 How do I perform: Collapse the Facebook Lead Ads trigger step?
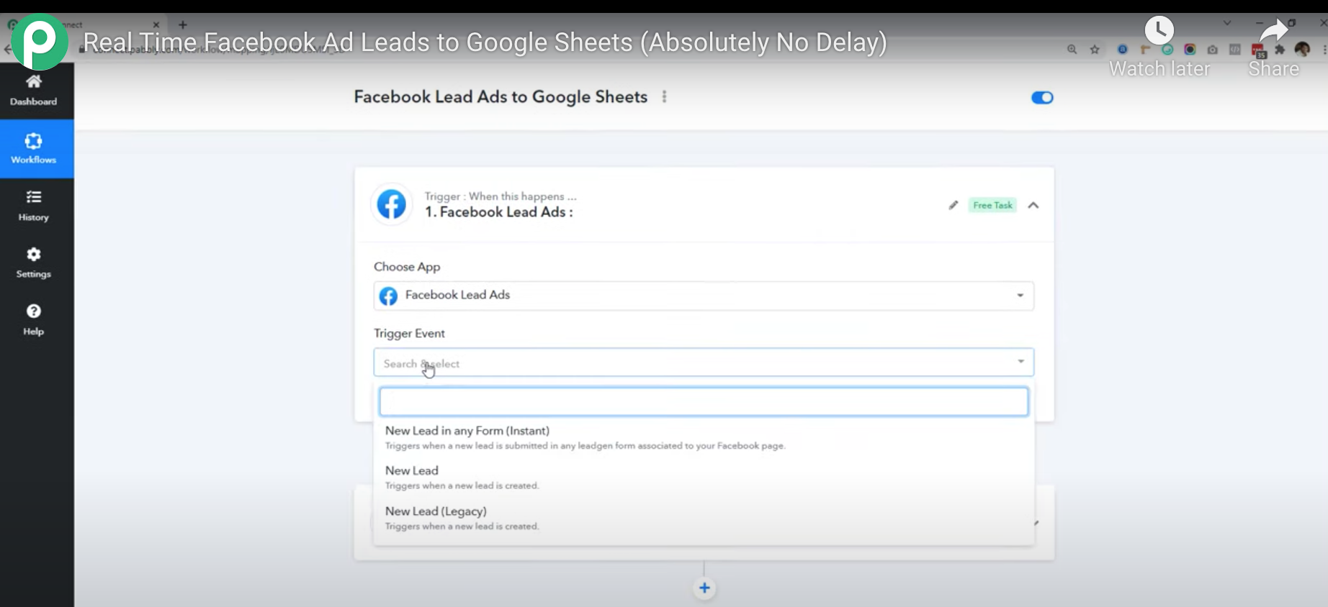tap(1033, 206)
